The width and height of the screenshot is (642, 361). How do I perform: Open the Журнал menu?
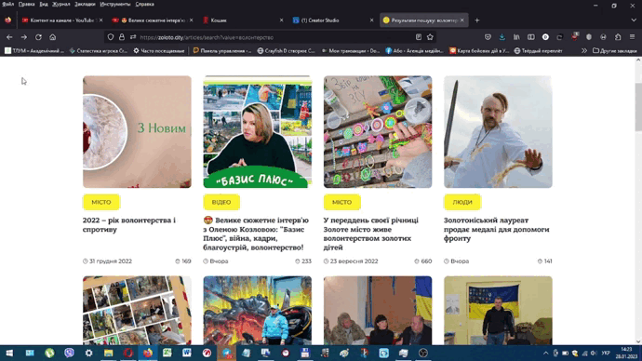click(61, 4)
